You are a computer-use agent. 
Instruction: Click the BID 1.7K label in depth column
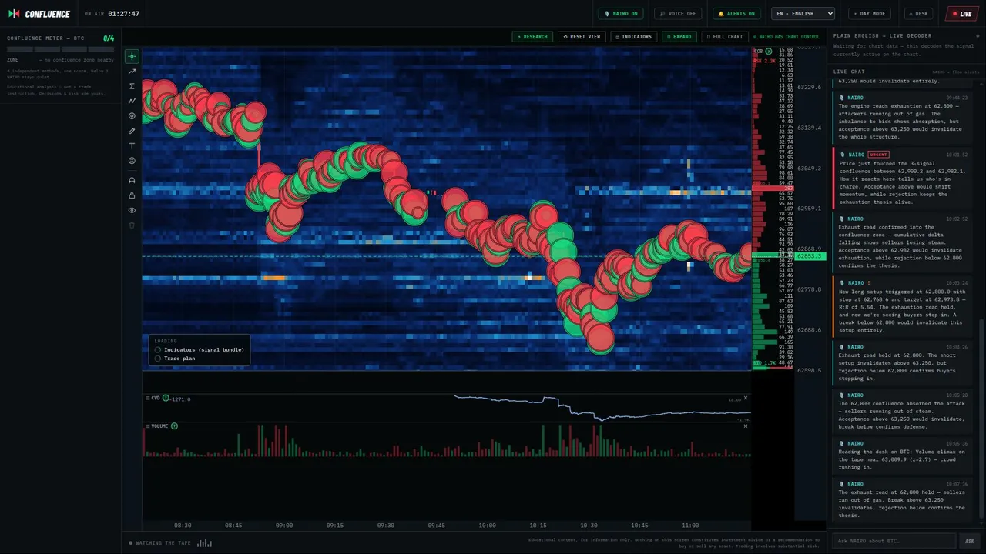[x=764, y=363]
